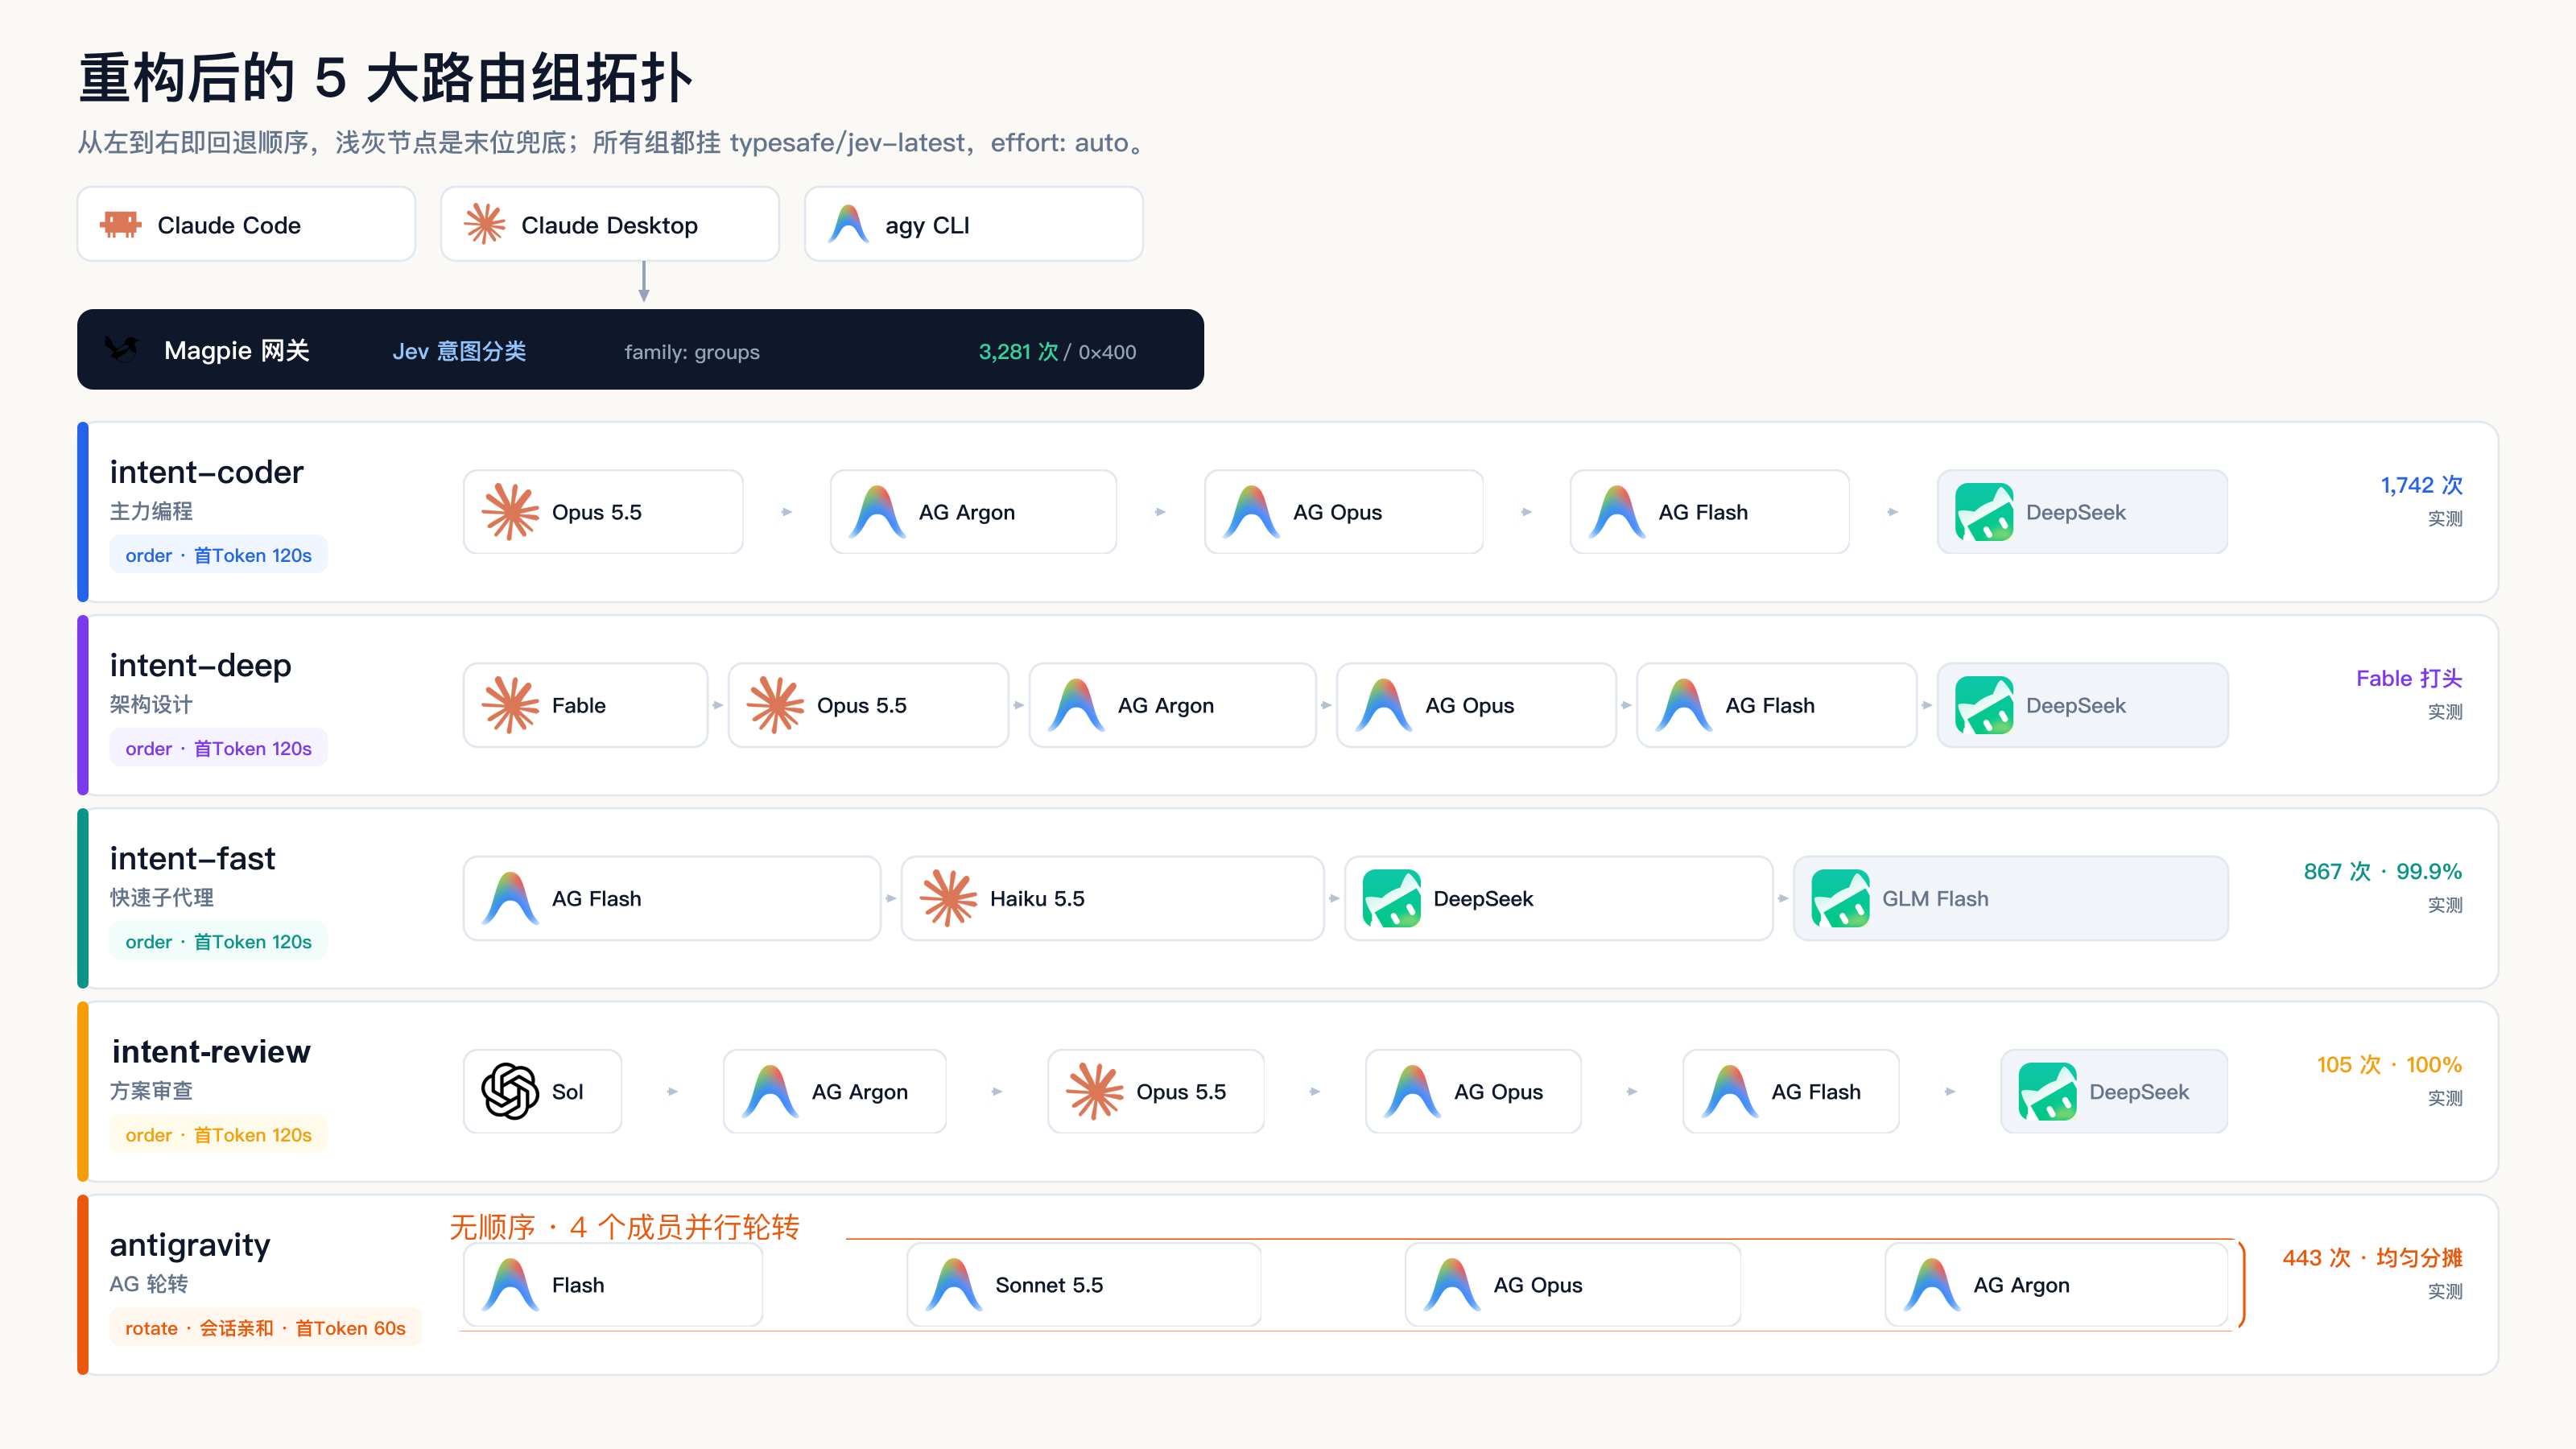Click the AG Flash icon in intent-fast row
The height and width of the screenshot is (1449, 2576).
point(511,898)
